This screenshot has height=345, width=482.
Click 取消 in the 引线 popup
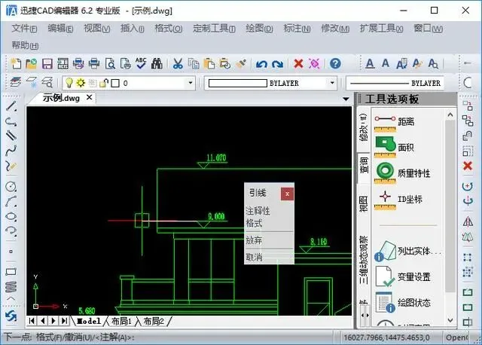(x=254, y=257)
